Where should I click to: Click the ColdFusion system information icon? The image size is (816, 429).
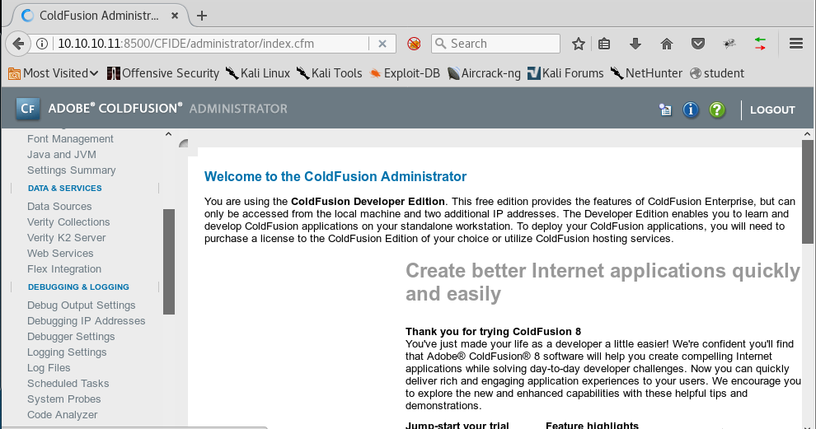665,110
